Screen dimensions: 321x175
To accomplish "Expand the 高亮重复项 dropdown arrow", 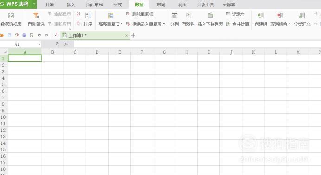I will tap(122, 24).
